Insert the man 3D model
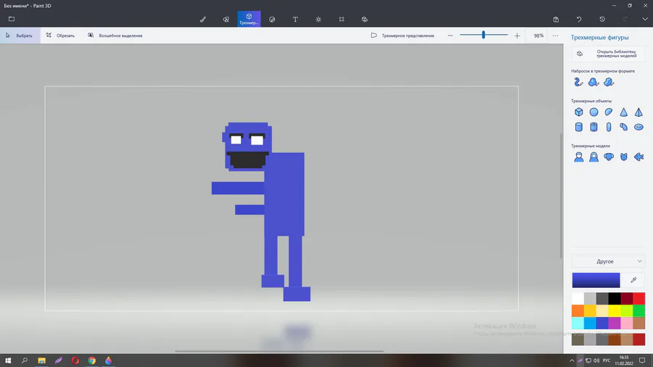This screenshot has height=367, width=653. tap(579, 157)
